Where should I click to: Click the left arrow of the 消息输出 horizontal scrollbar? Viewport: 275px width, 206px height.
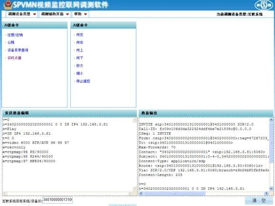(141, 193)
